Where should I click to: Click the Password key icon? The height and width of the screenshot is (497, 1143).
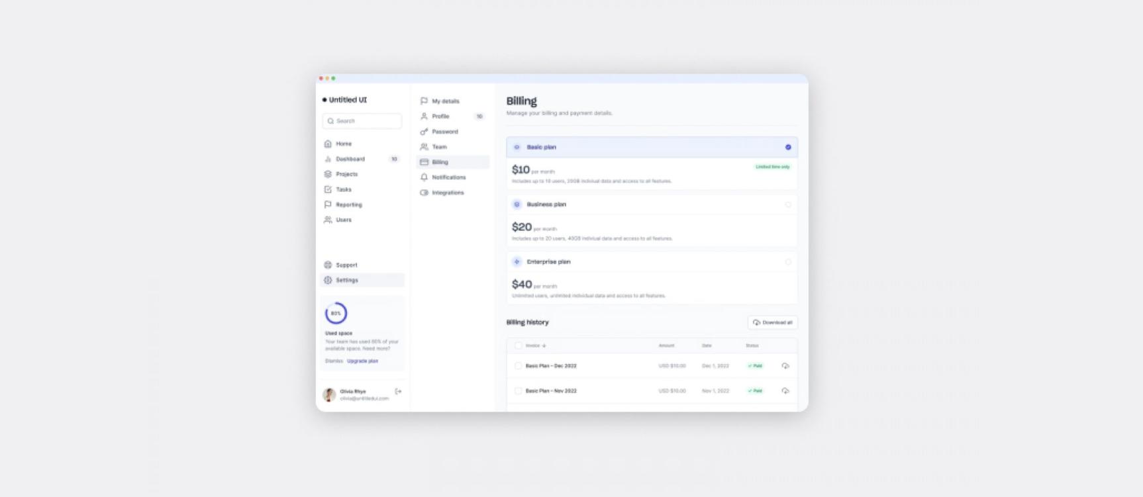(x=424, y=132)
